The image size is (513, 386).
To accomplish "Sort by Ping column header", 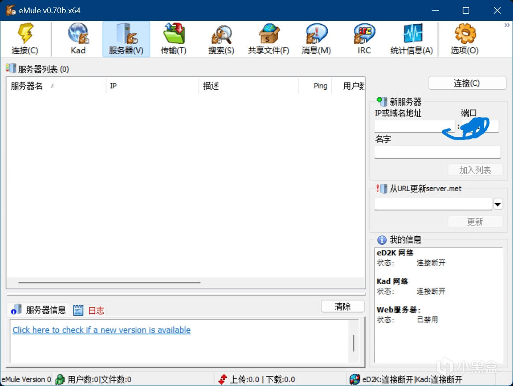I will click(x=315, y=86).
